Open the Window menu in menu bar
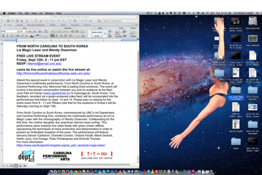262x175 pixels. point(49,13)
